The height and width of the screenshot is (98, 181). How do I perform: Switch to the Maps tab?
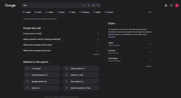[72, 12]
